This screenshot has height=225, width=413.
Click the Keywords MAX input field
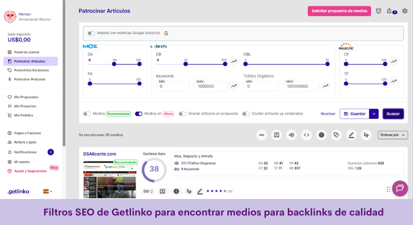tap(210, 86)
